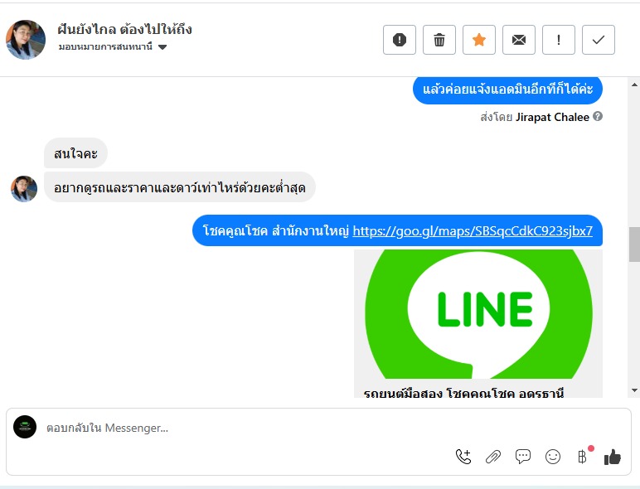Flag conversation with exclamation mark button
640x489 pixels.
coord(559,40)
